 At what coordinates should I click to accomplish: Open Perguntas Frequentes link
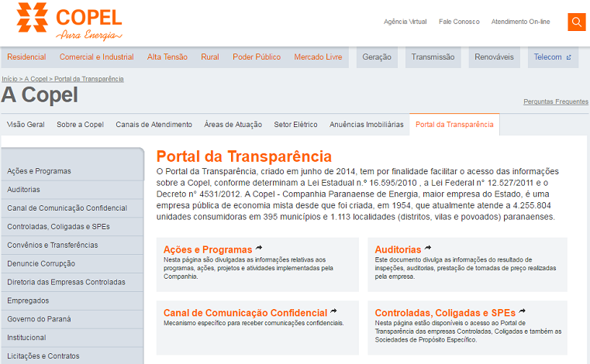(556, 101)
